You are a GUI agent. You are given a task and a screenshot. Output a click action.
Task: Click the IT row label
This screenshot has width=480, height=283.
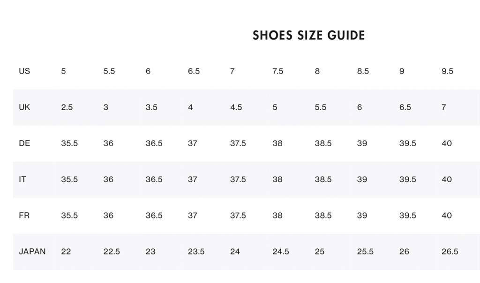[x=22, y=179]
